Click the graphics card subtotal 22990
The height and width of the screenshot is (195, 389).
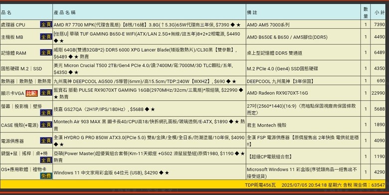pos(379,93)
